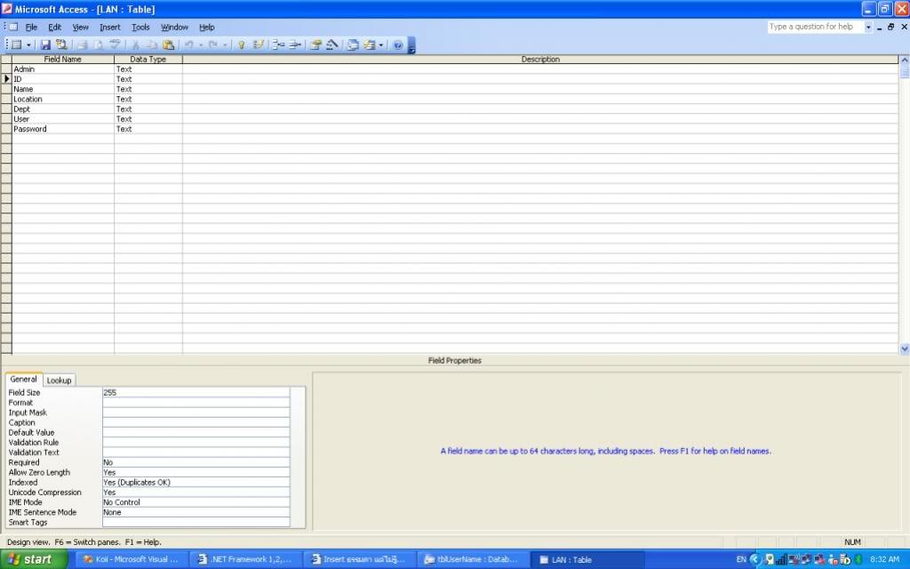Switch to Datasheet view using the View icon

[17, 44]
